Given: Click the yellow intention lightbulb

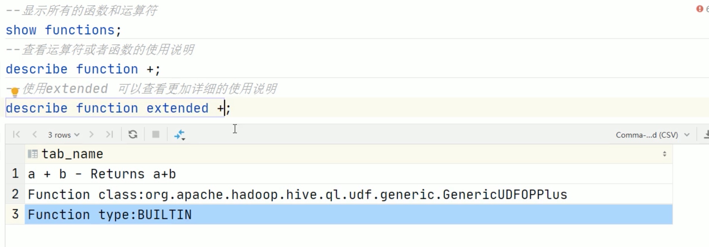Looking at the screenshot, I should pyautogui.click(x=15, y=91).
